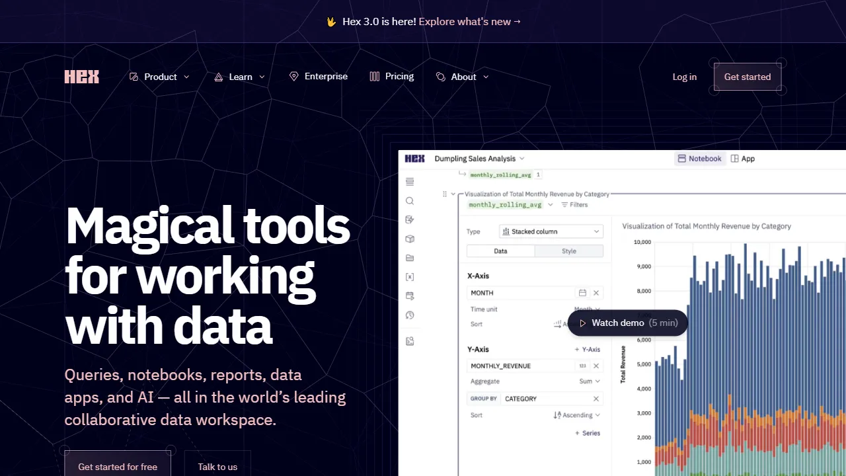The width and height of the screenshot is (846, 476).
Task: Click the monthly_rolling_avg output tag
Action: (500, 175)
